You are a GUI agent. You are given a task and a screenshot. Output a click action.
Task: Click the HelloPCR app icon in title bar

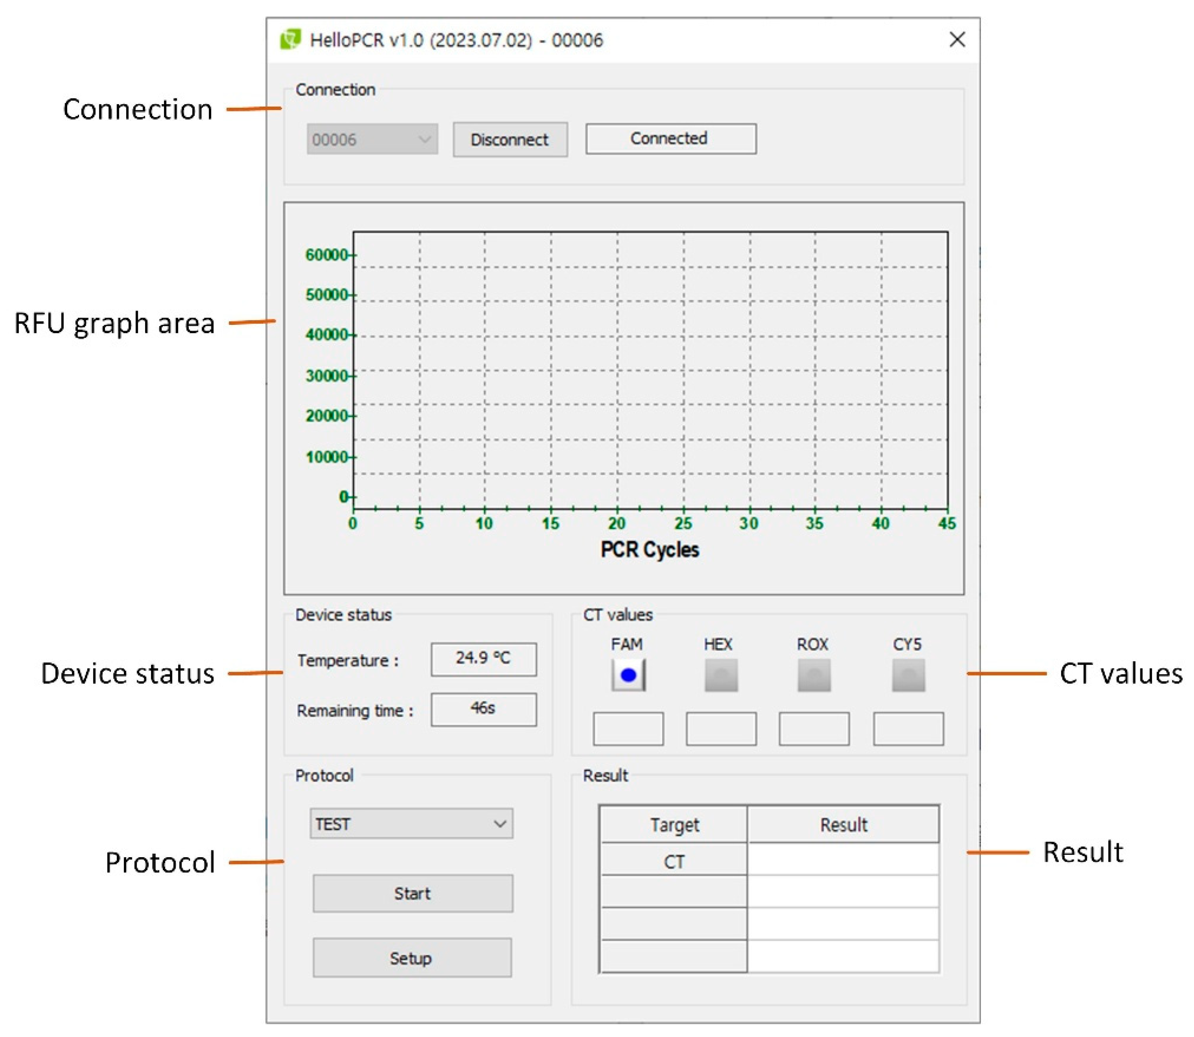pyautogui.click(x=290, y=40)
